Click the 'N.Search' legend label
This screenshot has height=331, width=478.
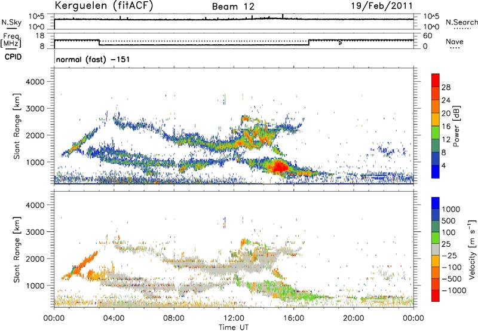461,22
